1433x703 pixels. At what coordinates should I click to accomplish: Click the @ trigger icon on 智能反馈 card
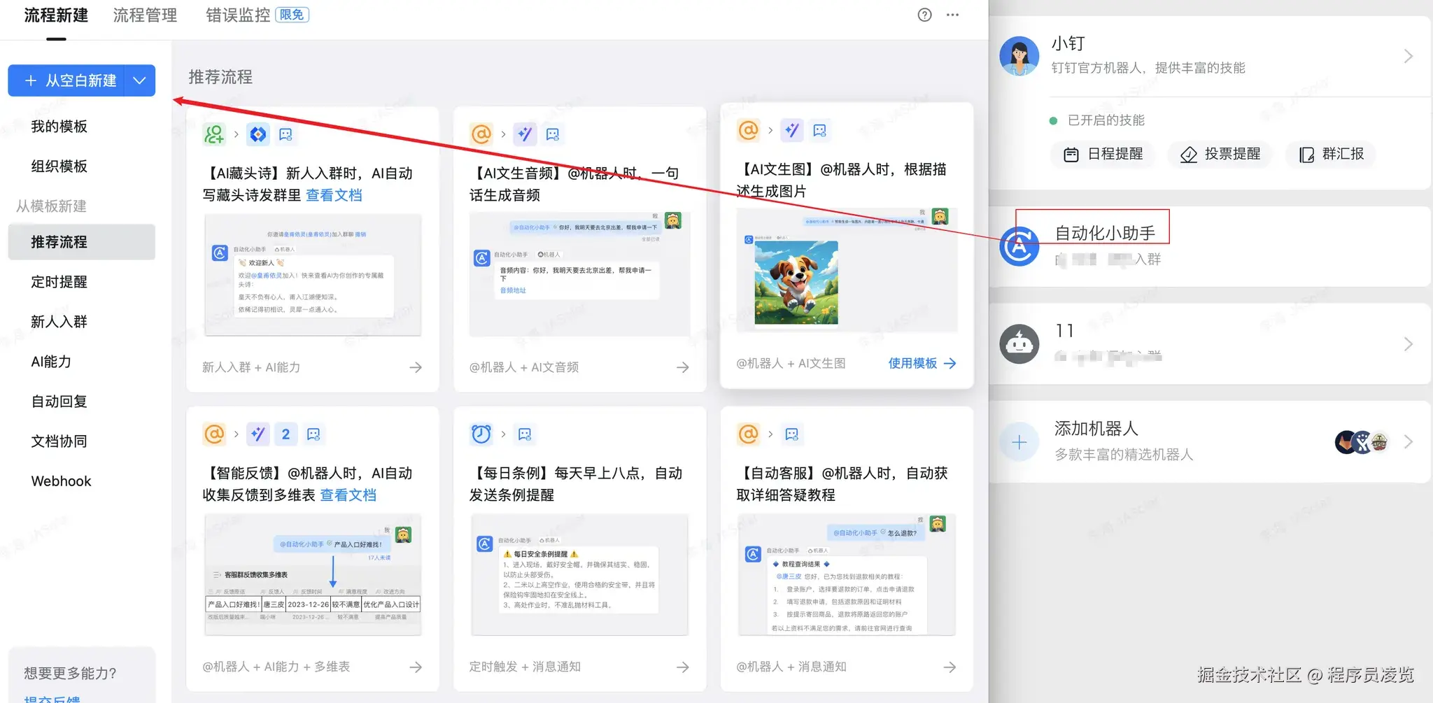pyautogui.click(x=214, y=434)
